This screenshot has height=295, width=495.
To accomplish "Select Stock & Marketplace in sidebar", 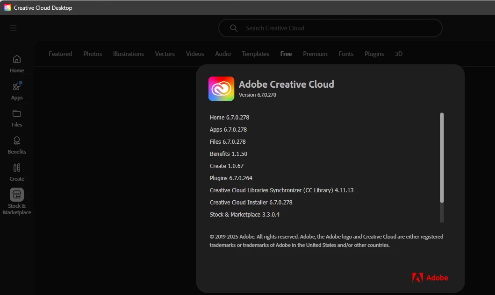I will coord(17,202).
